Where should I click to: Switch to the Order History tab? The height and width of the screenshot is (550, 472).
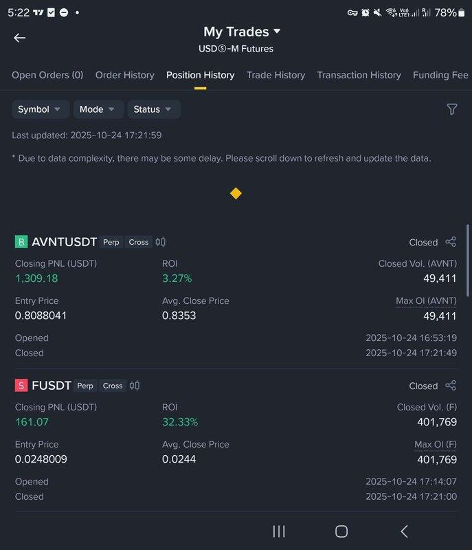(x=124, y=75)
